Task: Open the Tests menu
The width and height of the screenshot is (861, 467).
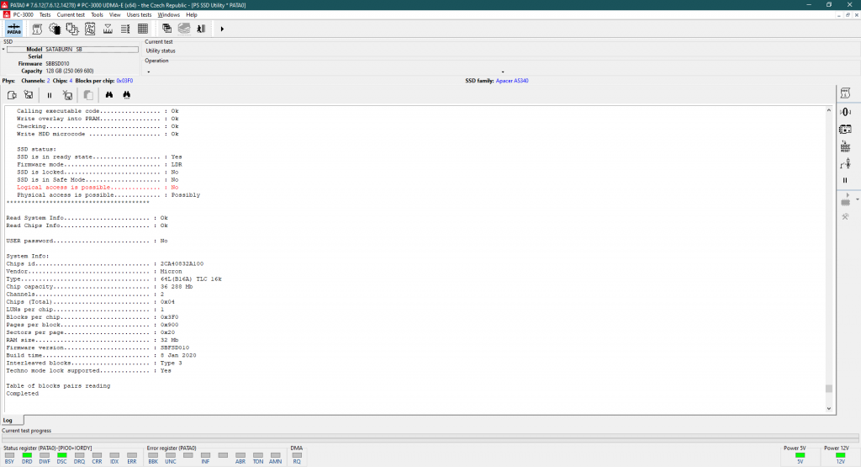Action: point(45,14)
